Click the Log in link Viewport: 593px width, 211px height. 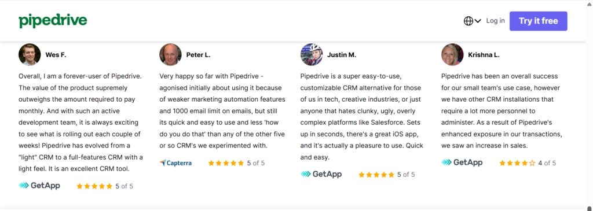click(x=496, y=21)
